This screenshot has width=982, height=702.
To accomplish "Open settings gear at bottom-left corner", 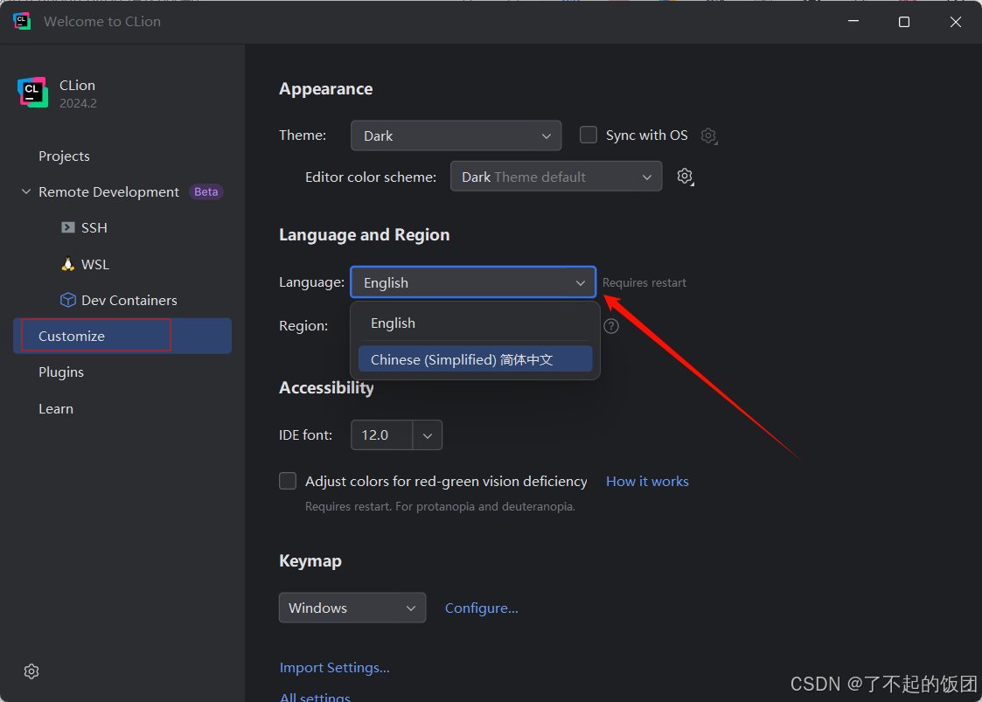I will pos(31,671).
